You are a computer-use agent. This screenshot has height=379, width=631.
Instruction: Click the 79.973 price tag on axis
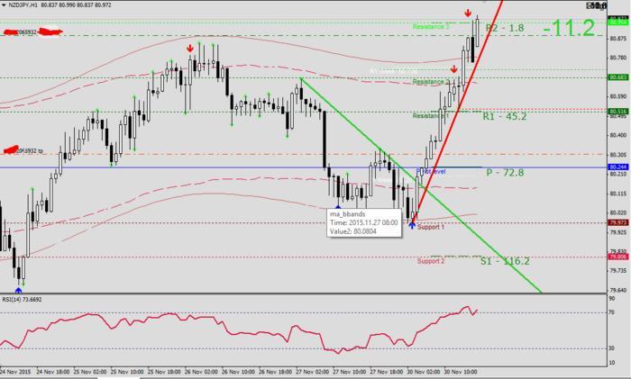click(618, 222)
